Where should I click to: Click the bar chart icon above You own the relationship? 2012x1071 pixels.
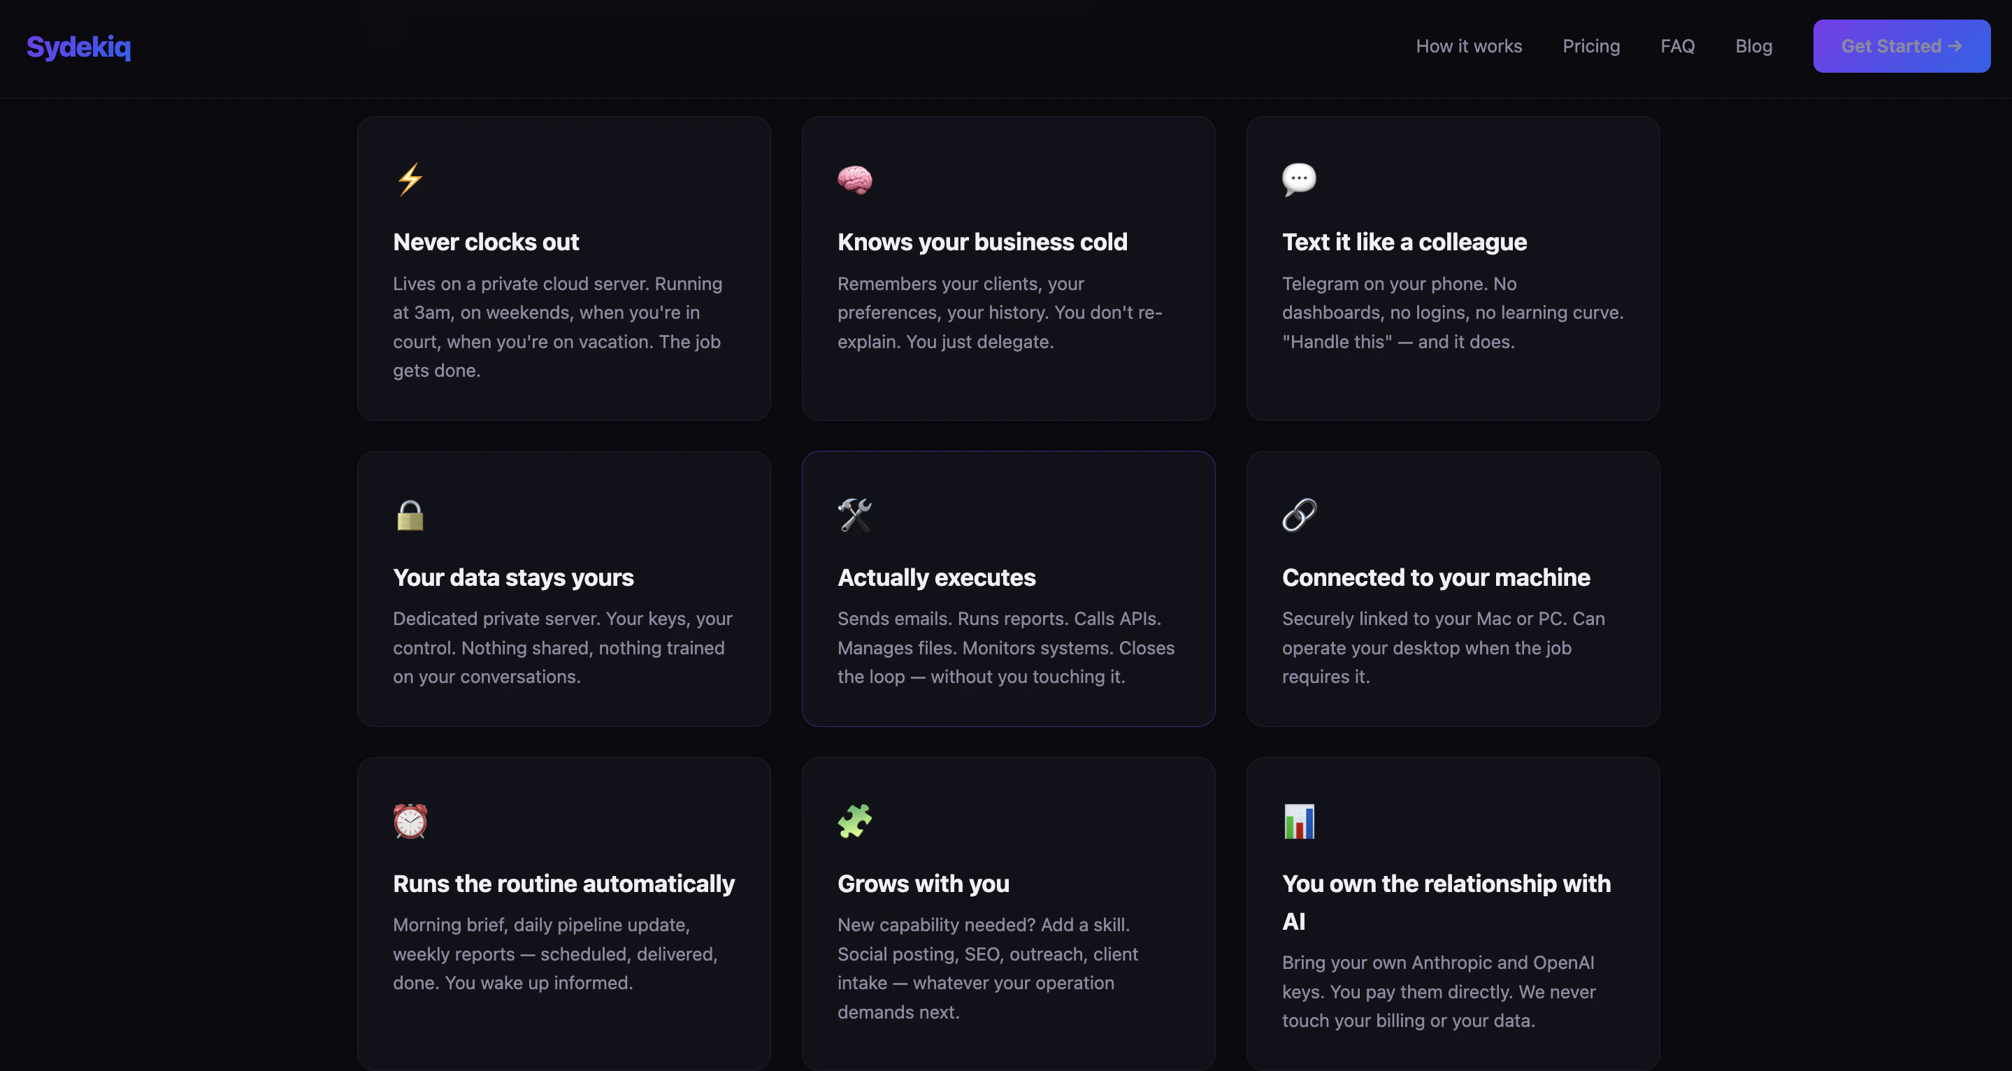coord(1299,821)
